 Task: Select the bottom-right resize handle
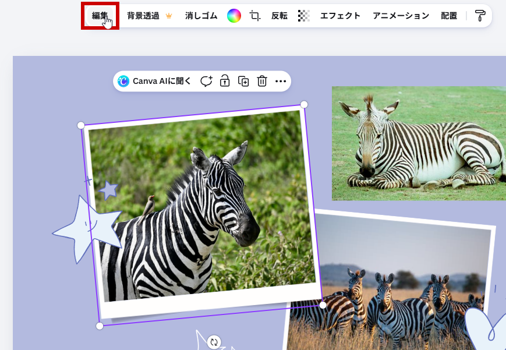click(x=323, y=305)
